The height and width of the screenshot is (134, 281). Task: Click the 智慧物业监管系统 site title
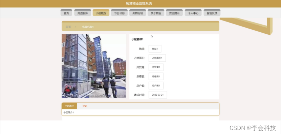pyautogui.click(x=139, y=4)
